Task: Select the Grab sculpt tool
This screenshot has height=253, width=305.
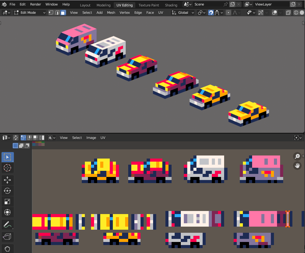Action: tap(7, 248)
